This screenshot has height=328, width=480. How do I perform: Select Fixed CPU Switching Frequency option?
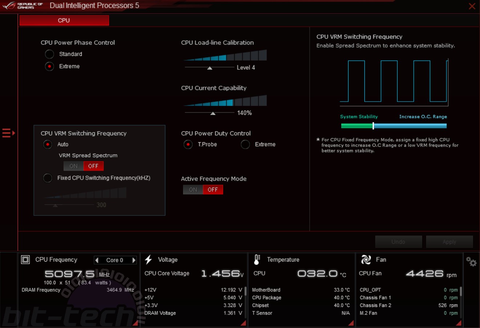pyautogui.click(x=48, y=178)
